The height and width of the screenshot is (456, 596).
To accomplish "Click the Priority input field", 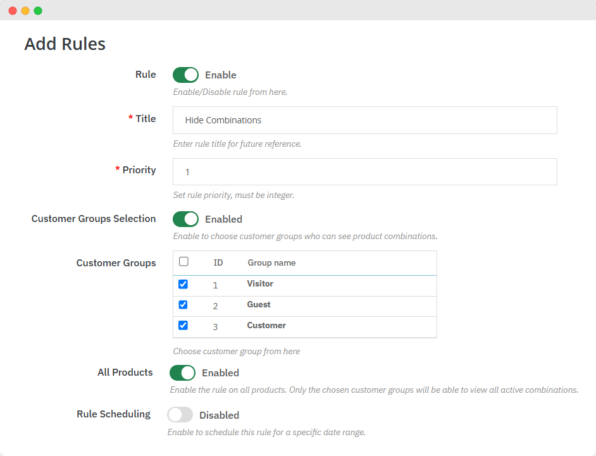I will [364, 172].
